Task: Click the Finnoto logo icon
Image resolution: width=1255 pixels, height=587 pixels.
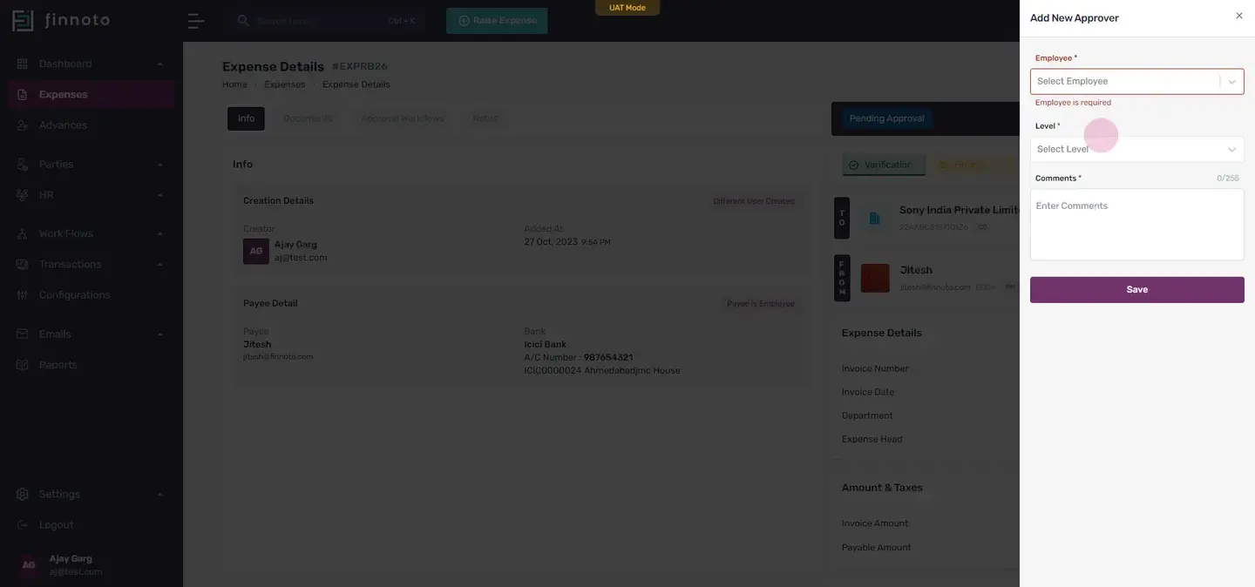Action: pos(23,21)
